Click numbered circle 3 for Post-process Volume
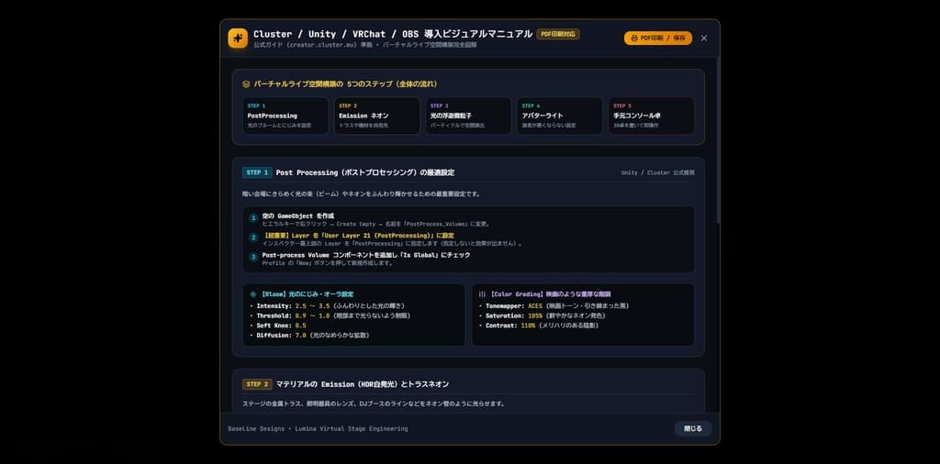 tap(253, 258)
